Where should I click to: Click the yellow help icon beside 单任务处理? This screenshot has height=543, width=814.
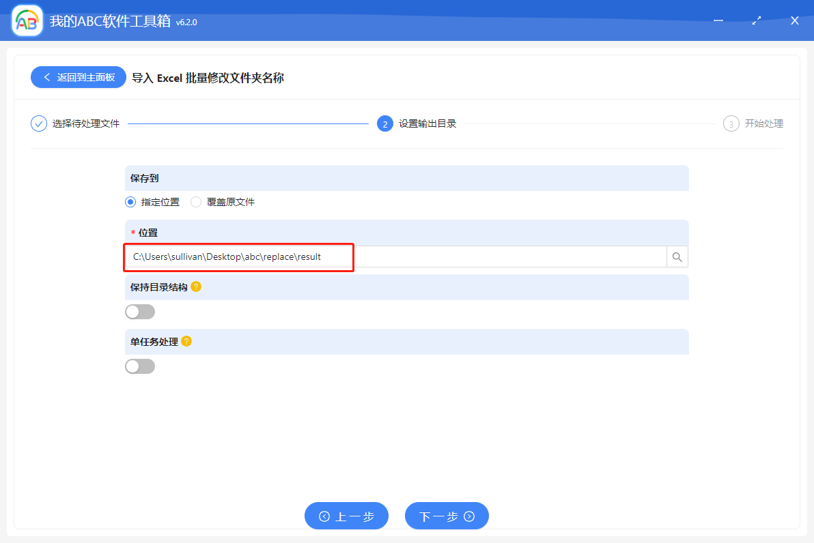point(186,341)
